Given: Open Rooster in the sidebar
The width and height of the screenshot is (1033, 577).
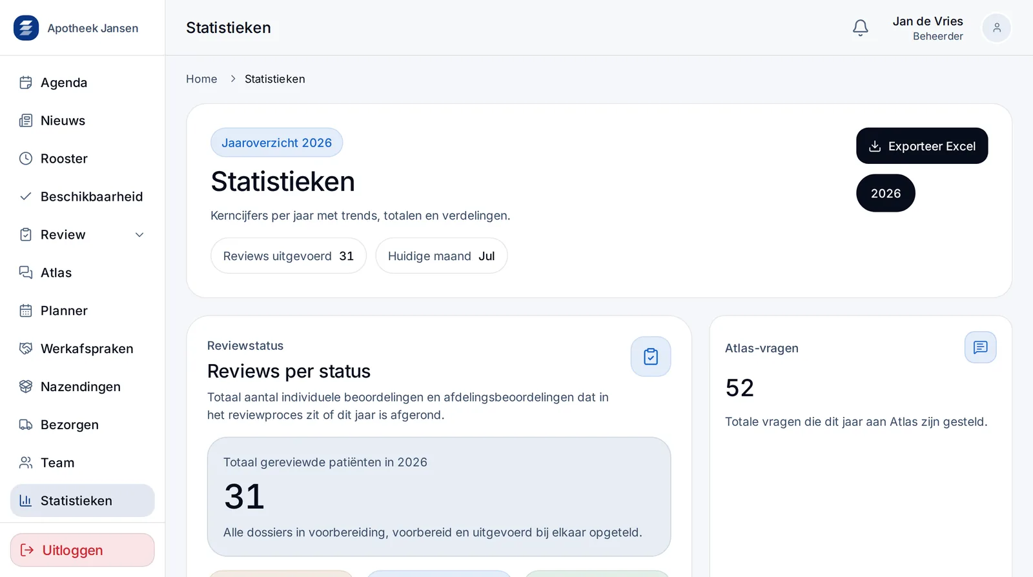Looking at the screenshot, I should 83,159.
